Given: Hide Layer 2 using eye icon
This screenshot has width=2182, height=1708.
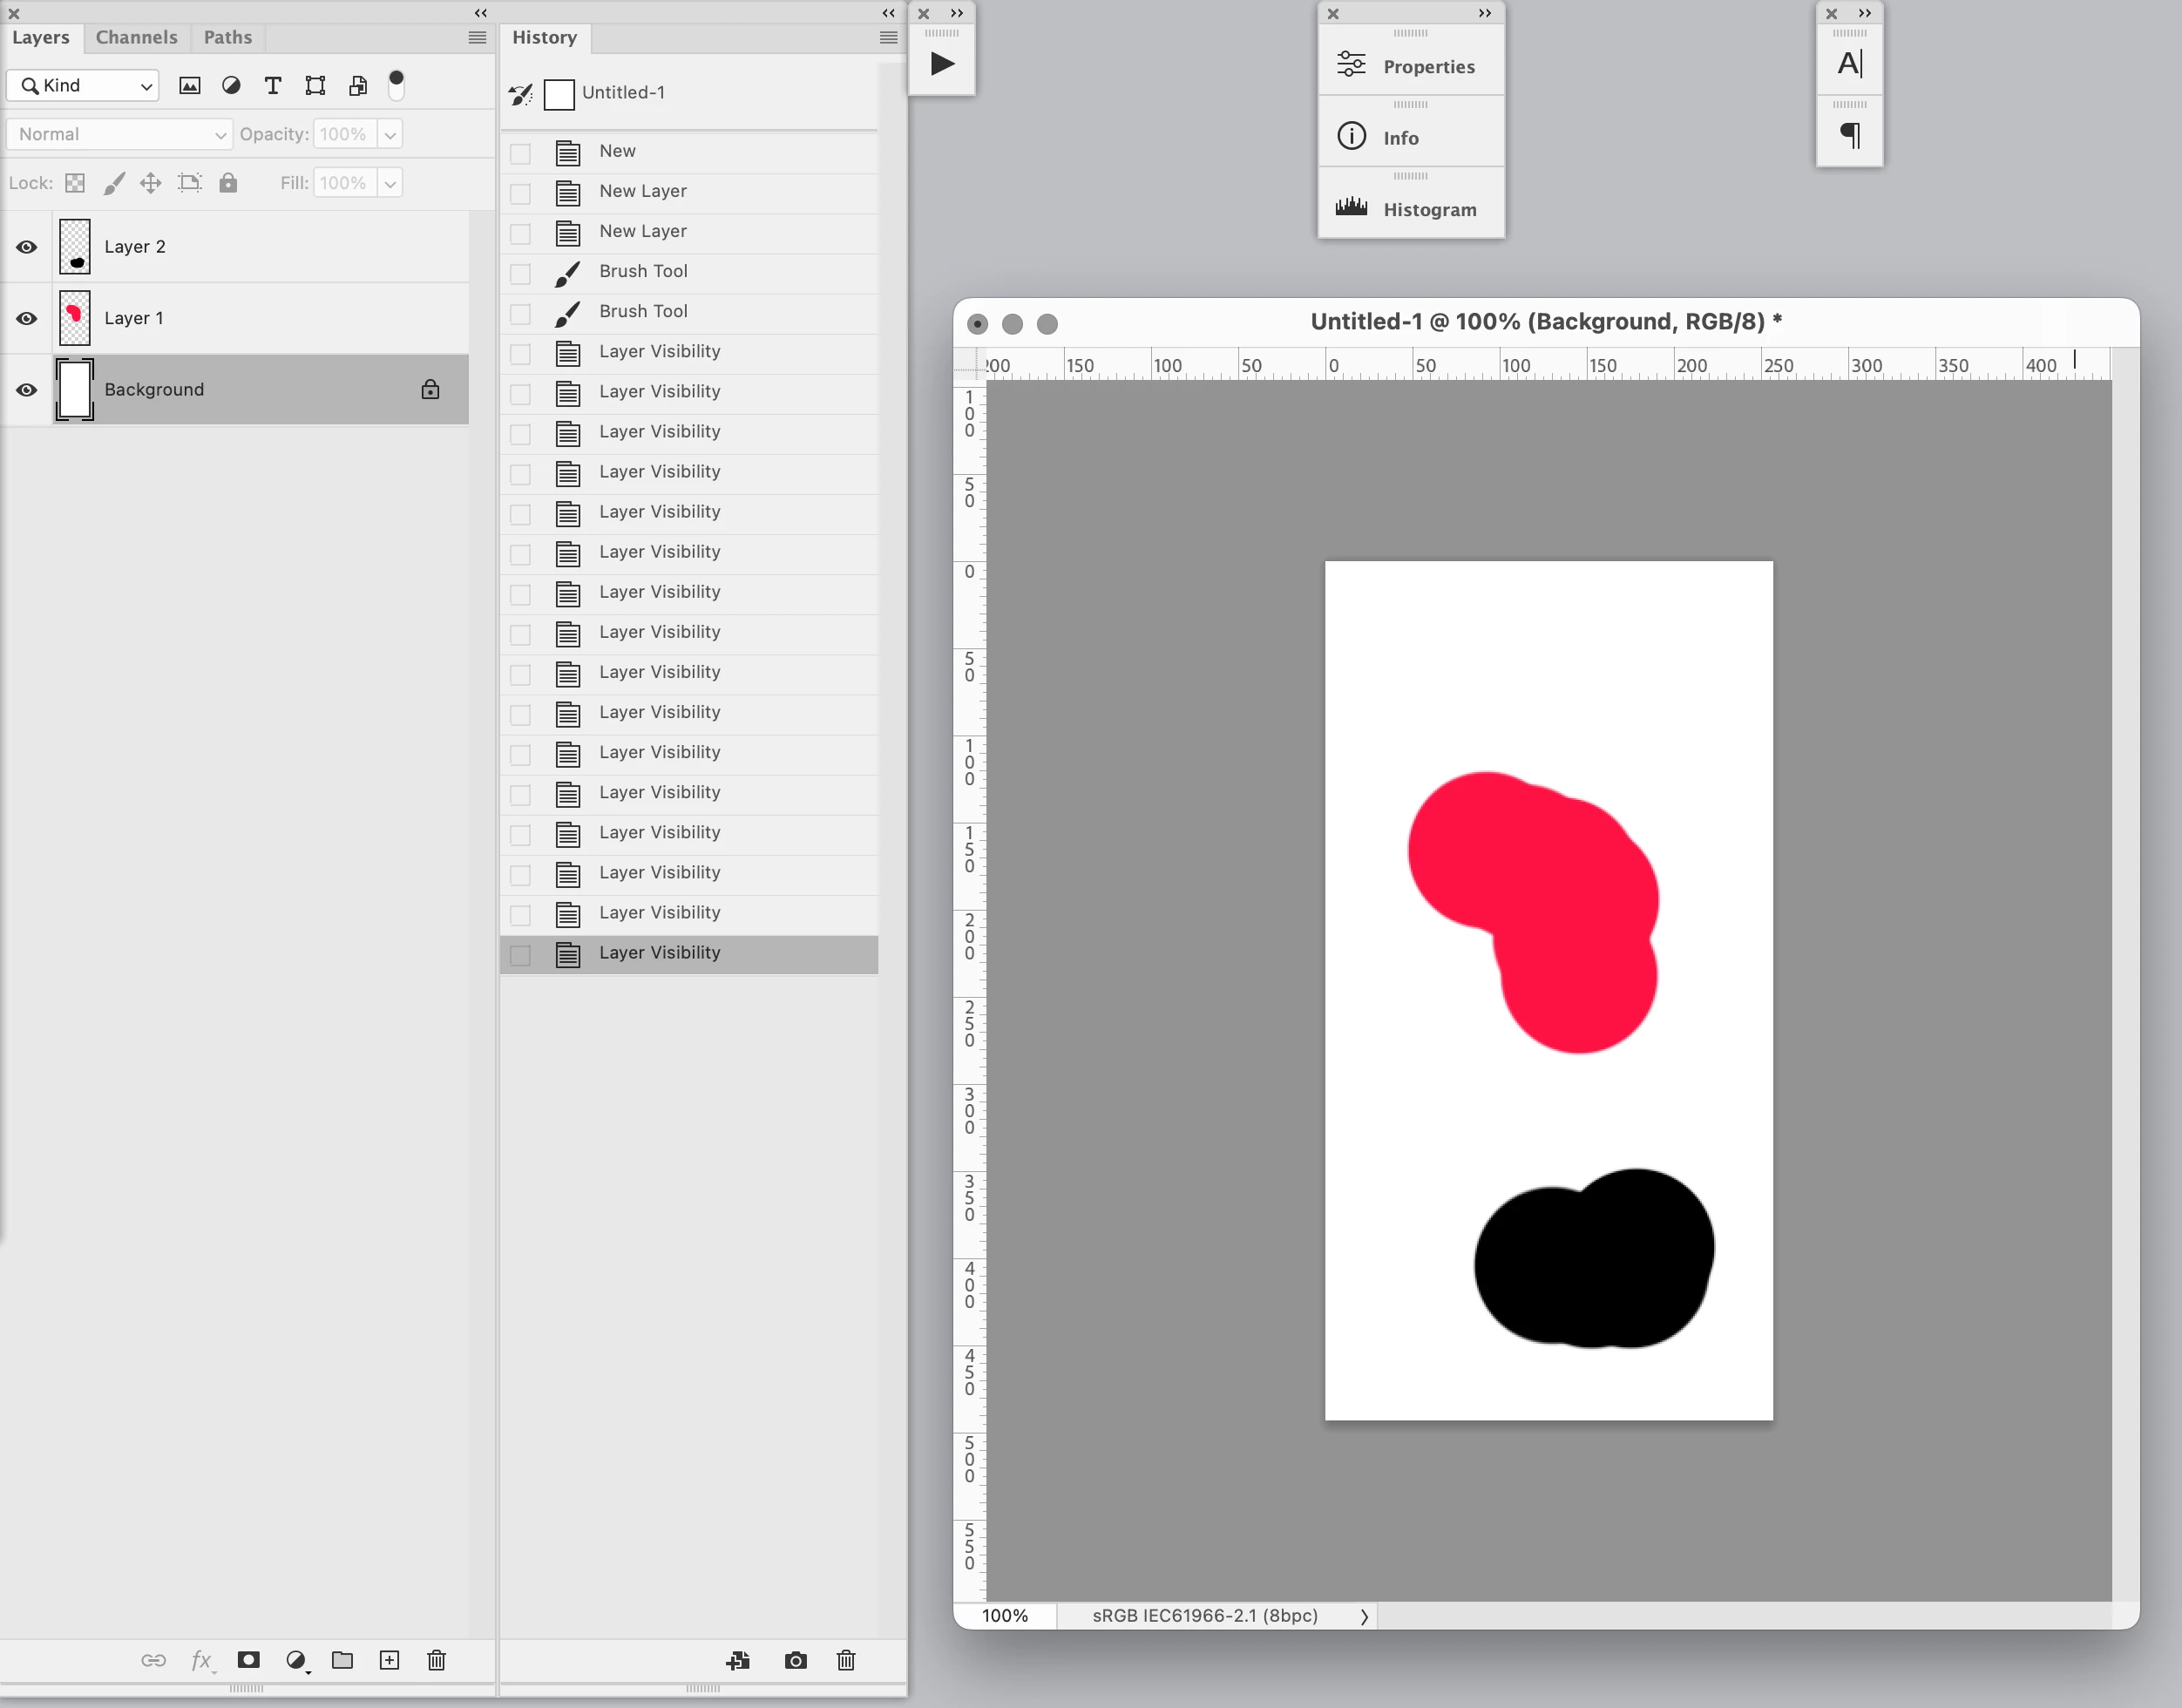Looking at the screenshot, I should (27, 247).
